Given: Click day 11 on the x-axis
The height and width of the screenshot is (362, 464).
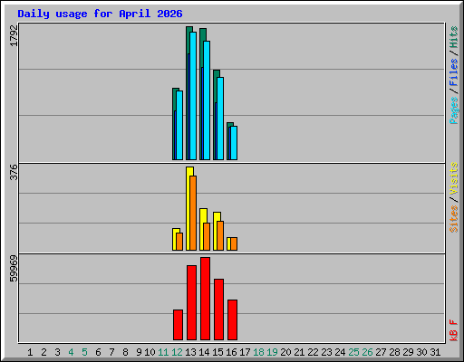Looking at the screenshot, I should (163, 352).
